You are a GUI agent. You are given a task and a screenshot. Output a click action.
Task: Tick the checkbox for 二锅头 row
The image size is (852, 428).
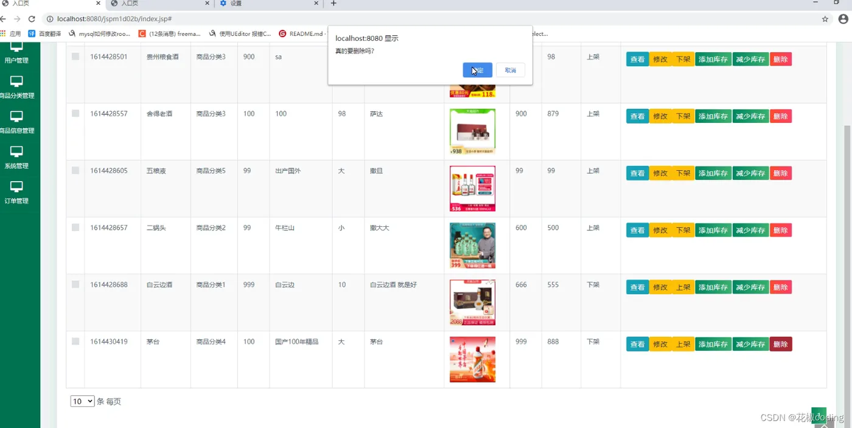point(75,227)
